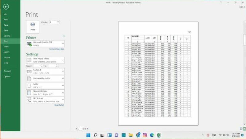The image size is (246, 139).
Task: Click the Wi-Fi network icon in system tray
Action: (220, 135)
